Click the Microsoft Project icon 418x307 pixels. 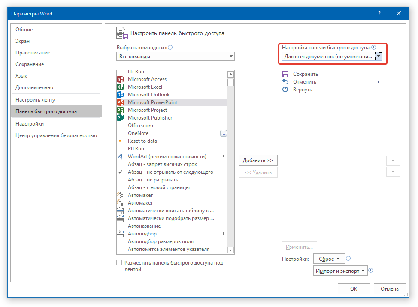pyautogui.click(x=120, y=110)
